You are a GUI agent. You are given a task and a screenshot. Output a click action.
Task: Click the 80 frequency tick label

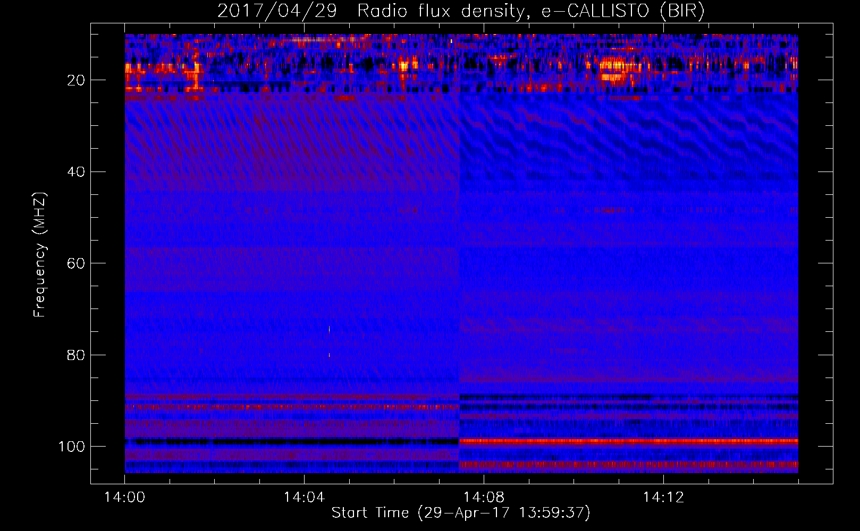point(76,355)
